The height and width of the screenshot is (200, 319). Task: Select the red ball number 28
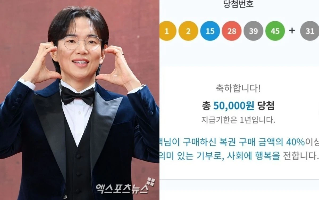[x=232, y=31]
